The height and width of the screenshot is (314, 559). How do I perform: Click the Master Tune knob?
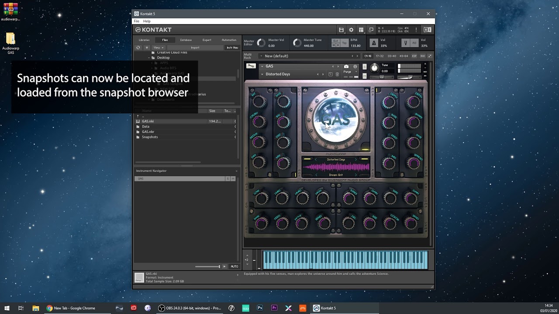297,43
